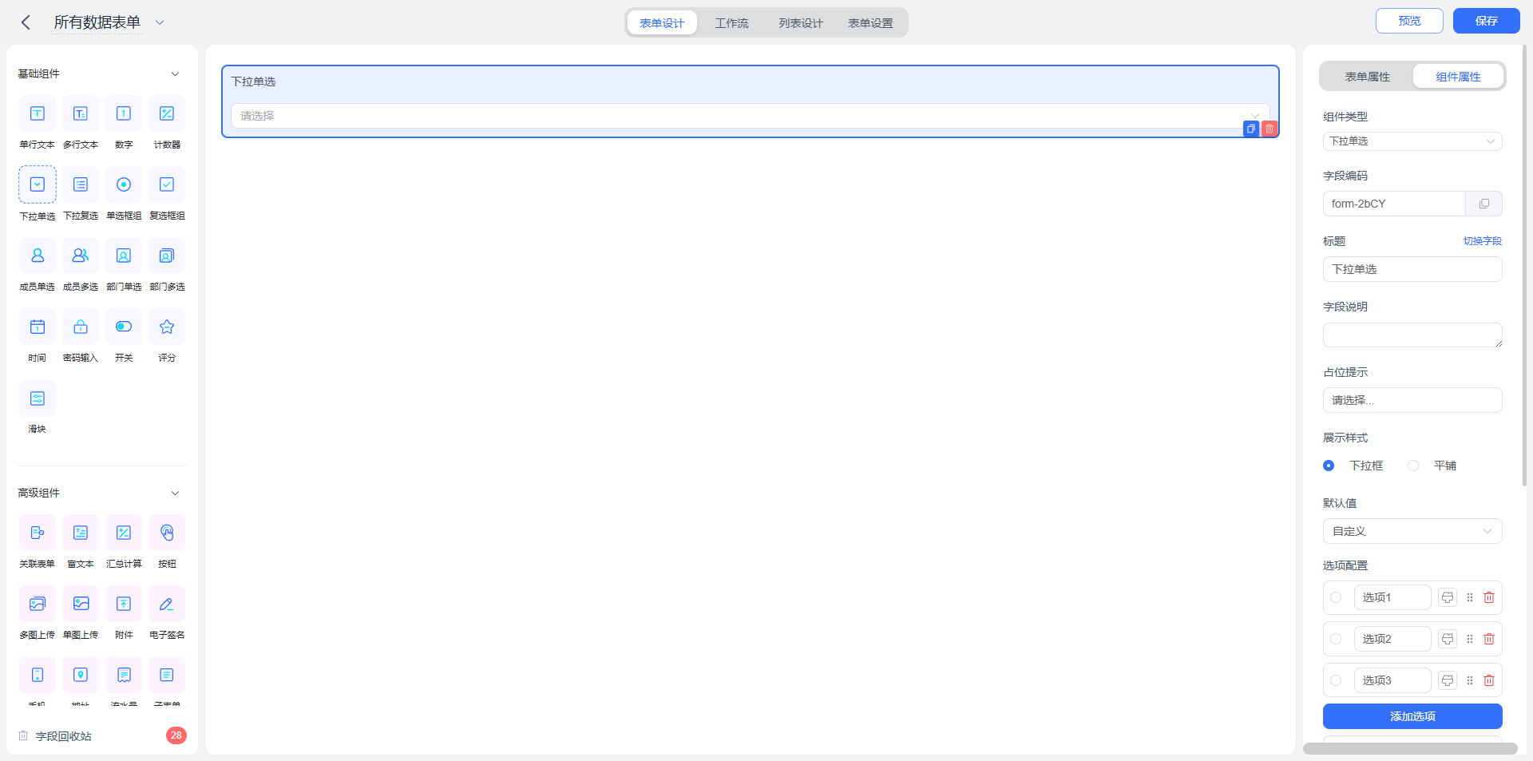Select the 平铺 display style radio
Viewport: 1533px width, 761px height.
(1413, 466)
